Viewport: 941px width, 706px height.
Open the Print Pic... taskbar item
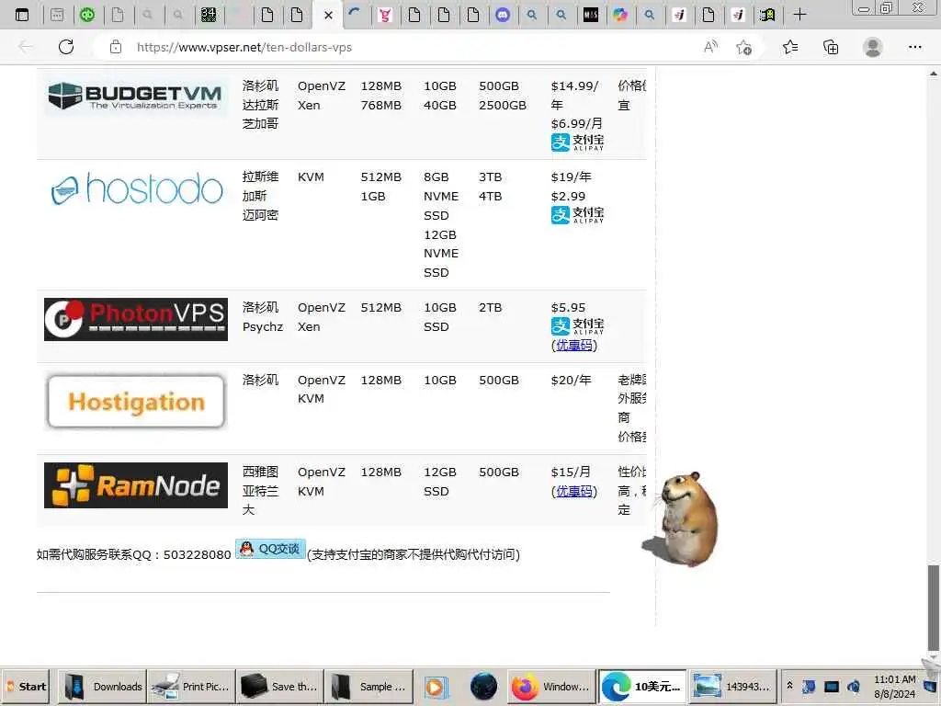(191, 687)
